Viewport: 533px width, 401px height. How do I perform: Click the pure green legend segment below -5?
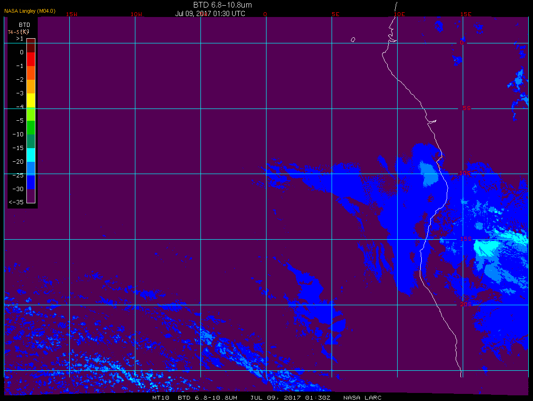point(31,127)
